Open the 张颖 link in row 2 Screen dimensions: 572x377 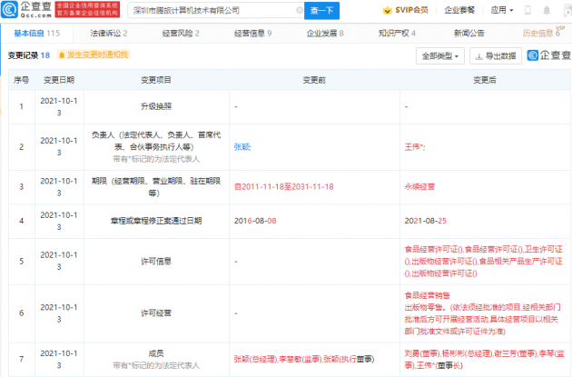242,147
